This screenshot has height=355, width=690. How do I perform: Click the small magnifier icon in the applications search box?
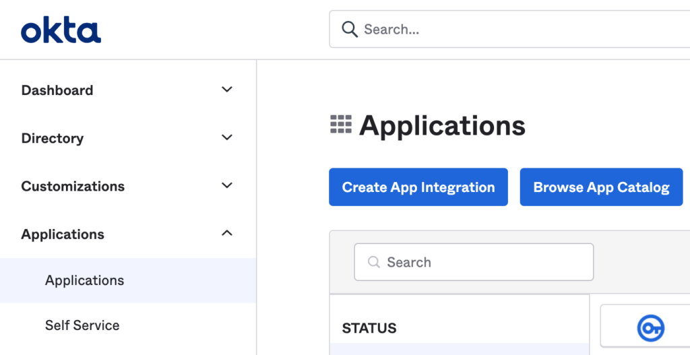[x=373, y=262]
